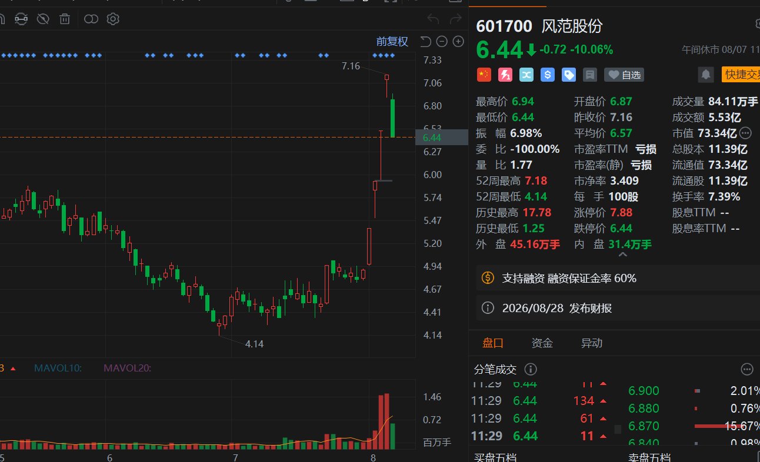Screen dimensions: 760x462
Task: Click the current price label 6.44 on price axis
Action: tap(442, 138)
